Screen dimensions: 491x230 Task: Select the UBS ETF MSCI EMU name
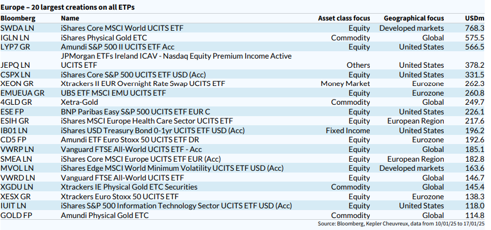click(x=113, y=93)
